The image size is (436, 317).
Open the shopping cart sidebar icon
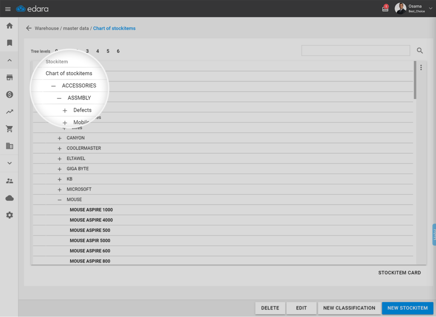pos(9,129)
